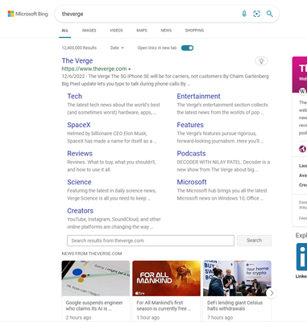Advance news carousel with right arrow
The height and width of the screenshot is (322, 307).
tap(272, 293)
